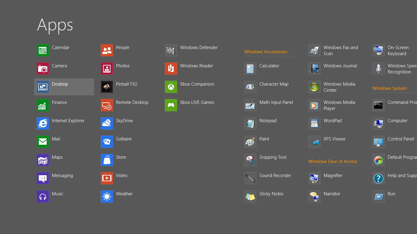Screen dimensions: 417x234
Task: Open the Calendar app icon
Action: (43, 50)
